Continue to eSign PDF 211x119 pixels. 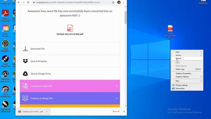[x=70, y=86]
